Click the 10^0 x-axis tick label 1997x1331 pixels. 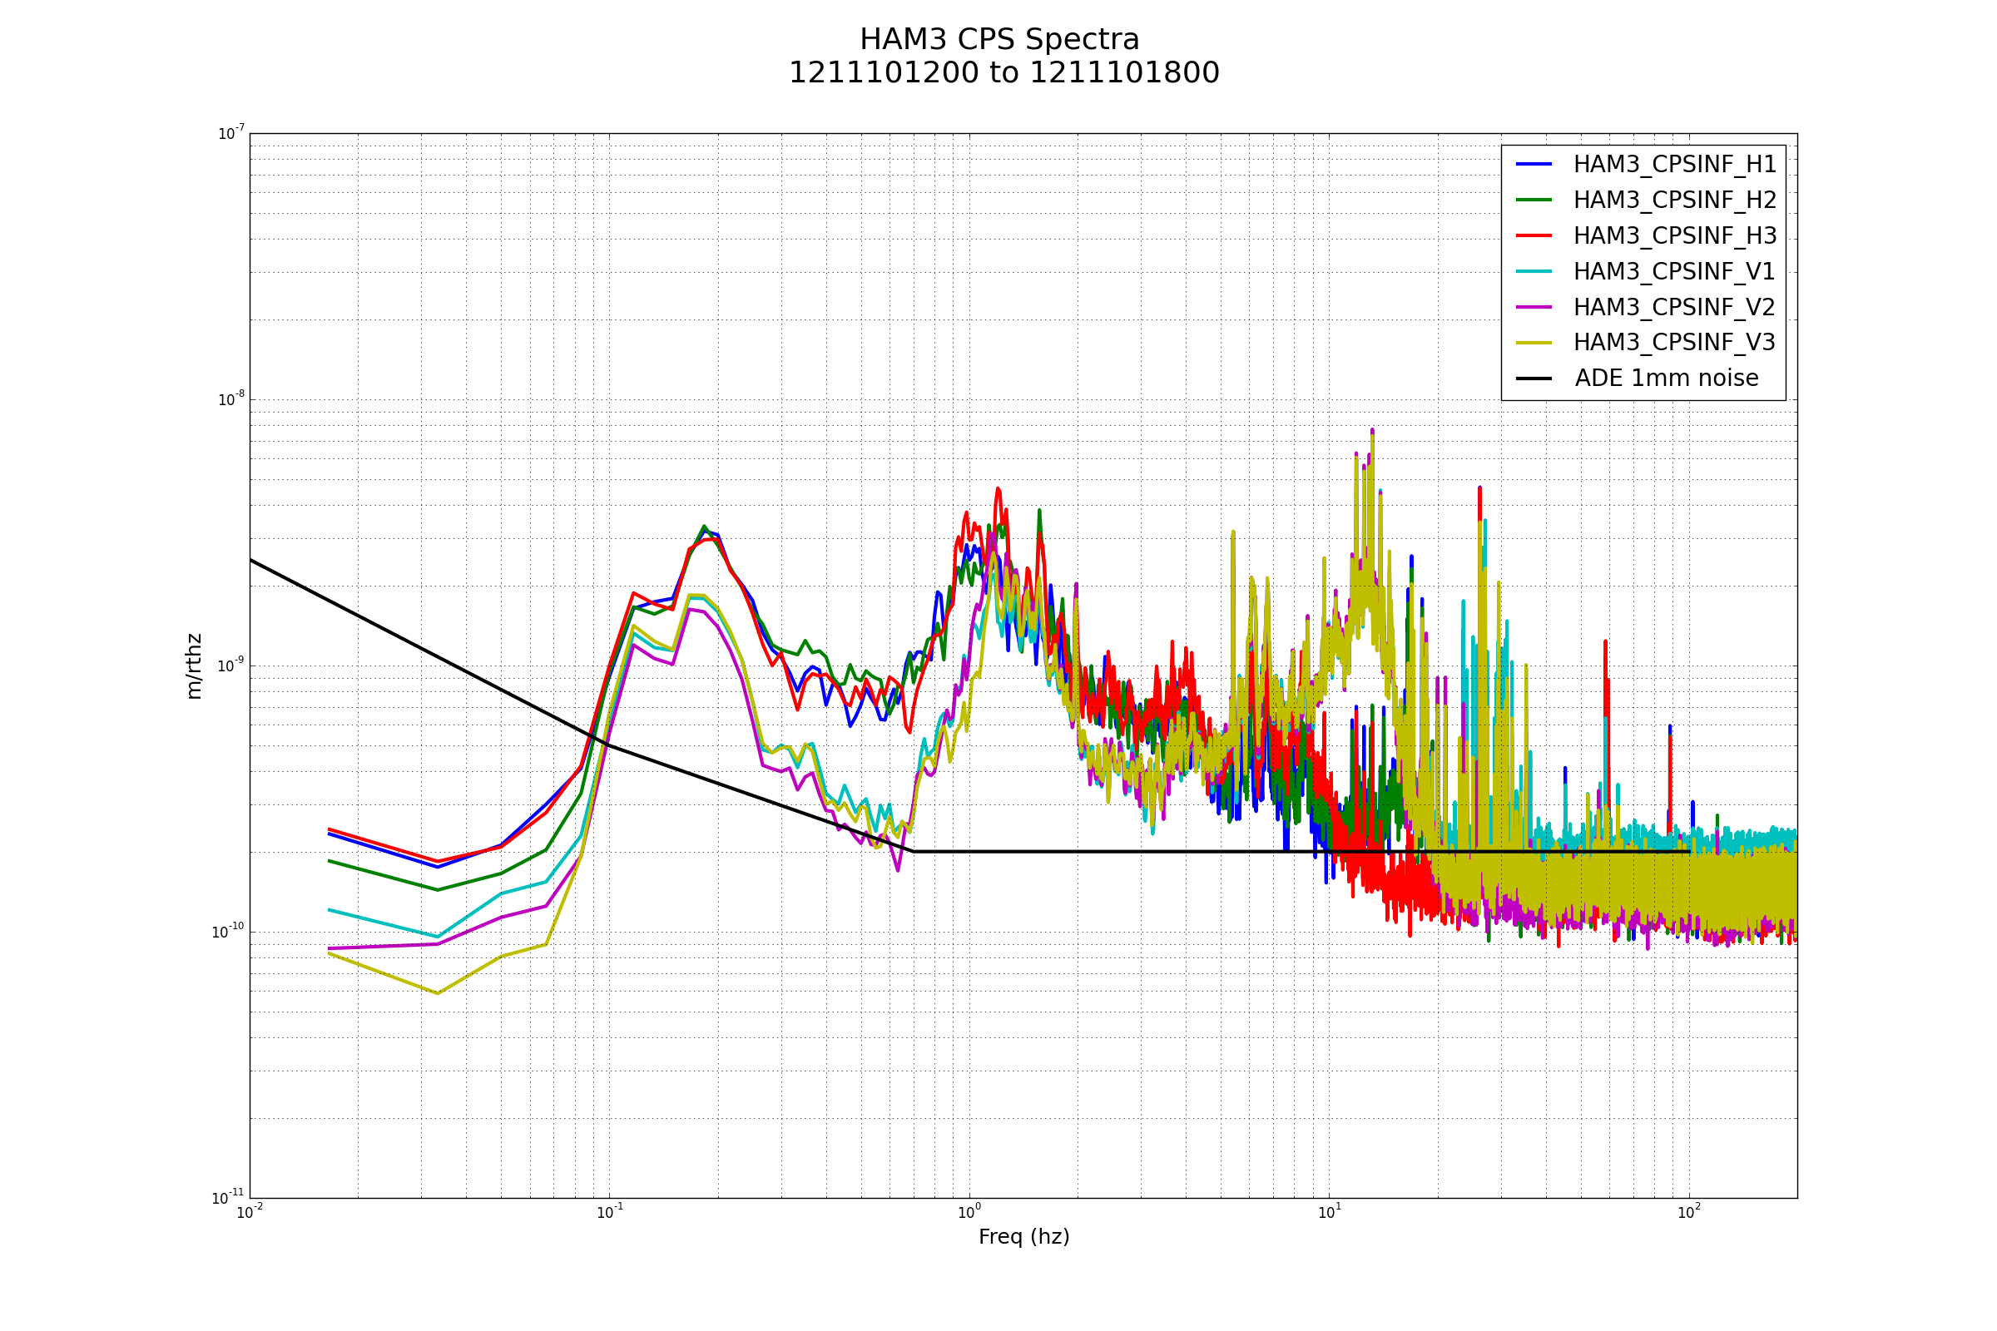[x=969, y=1212]
